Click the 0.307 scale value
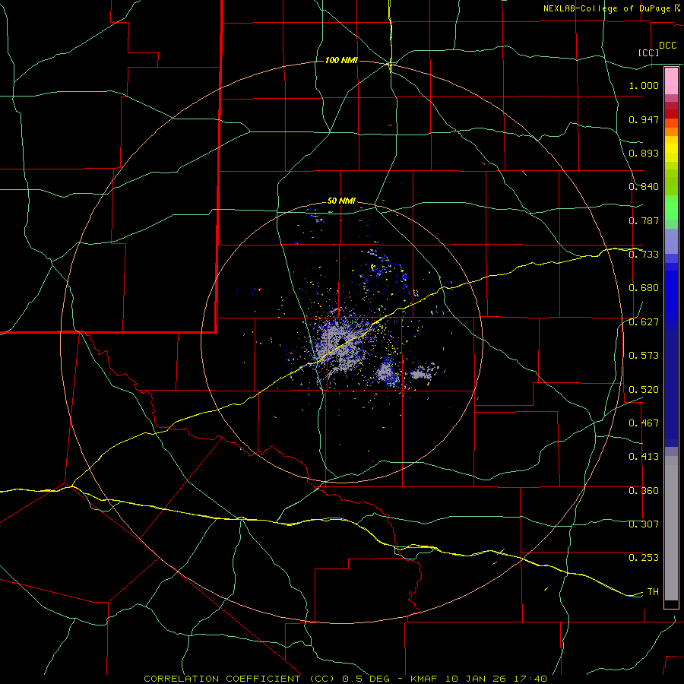 click(x=644, y=524)
